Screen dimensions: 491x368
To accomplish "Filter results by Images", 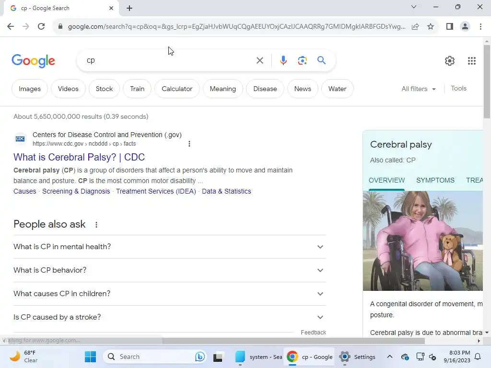I will click(29, 89).
